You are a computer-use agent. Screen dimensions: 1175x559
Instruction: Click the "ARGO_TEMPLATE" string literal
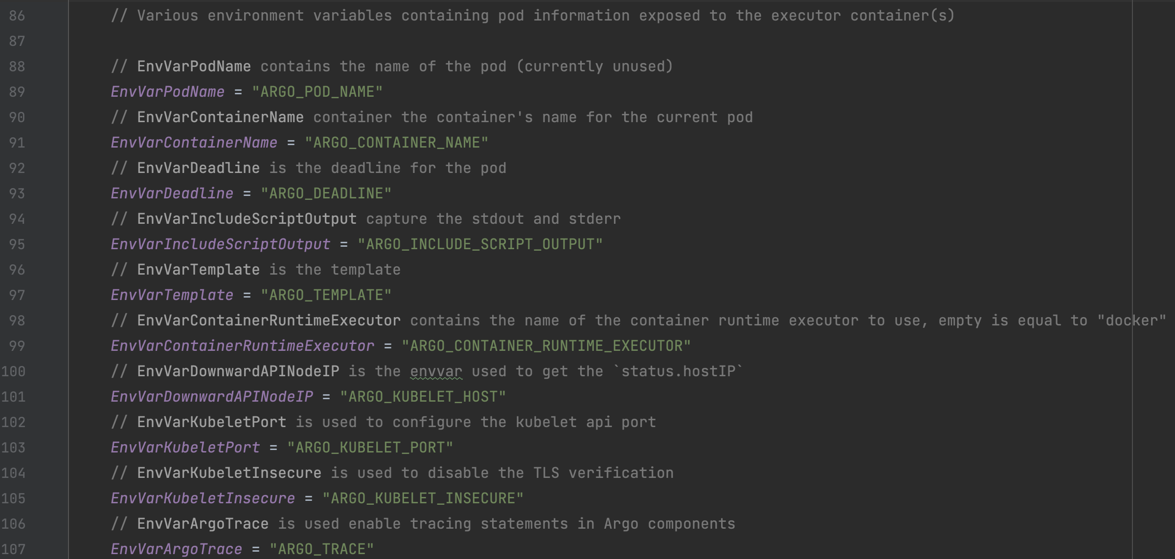[326, 295]
